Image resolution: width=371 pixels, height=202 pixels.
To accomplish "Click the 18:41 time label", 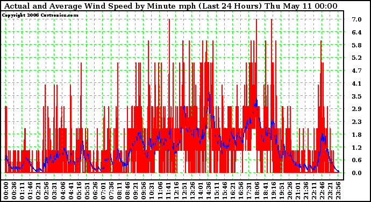I will click(x=265, y=190).
